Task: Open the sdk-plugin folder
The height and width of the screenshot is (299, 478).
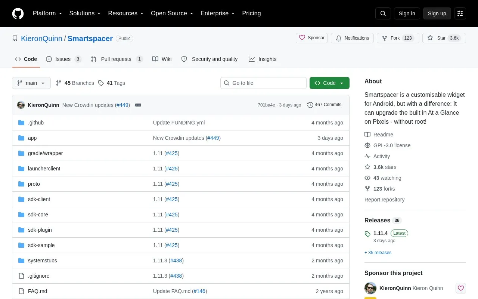Action: click(x=40, y=230)
